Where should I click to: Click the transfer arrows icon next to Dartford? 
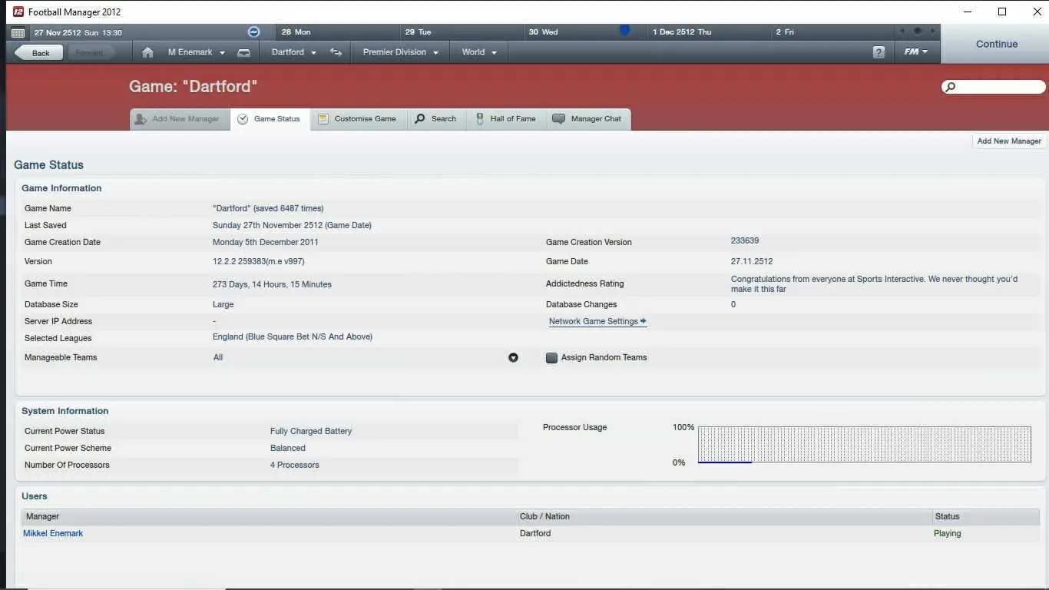pos(336,52)
